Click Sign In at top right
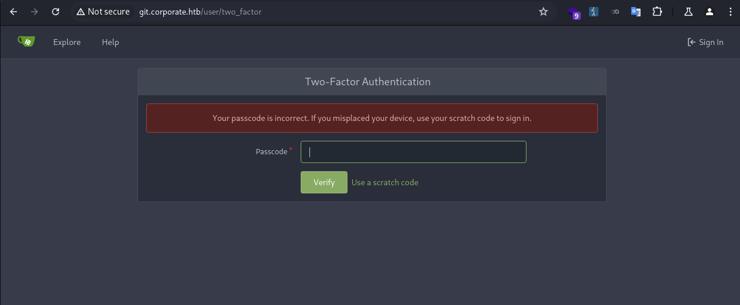740x305 pixels. click(705, 42)
